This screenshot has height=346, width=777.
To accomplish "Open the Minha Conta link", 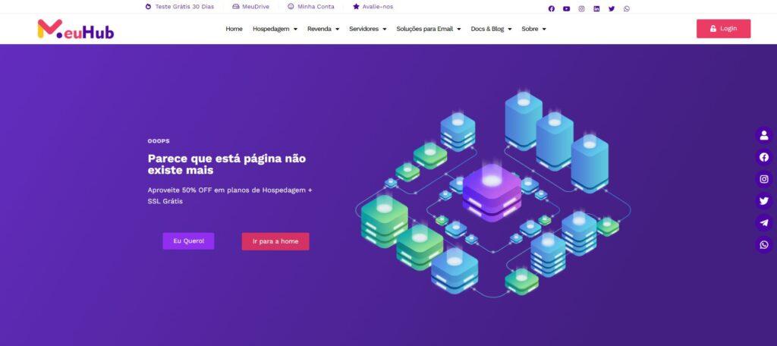I will [310, 7].
